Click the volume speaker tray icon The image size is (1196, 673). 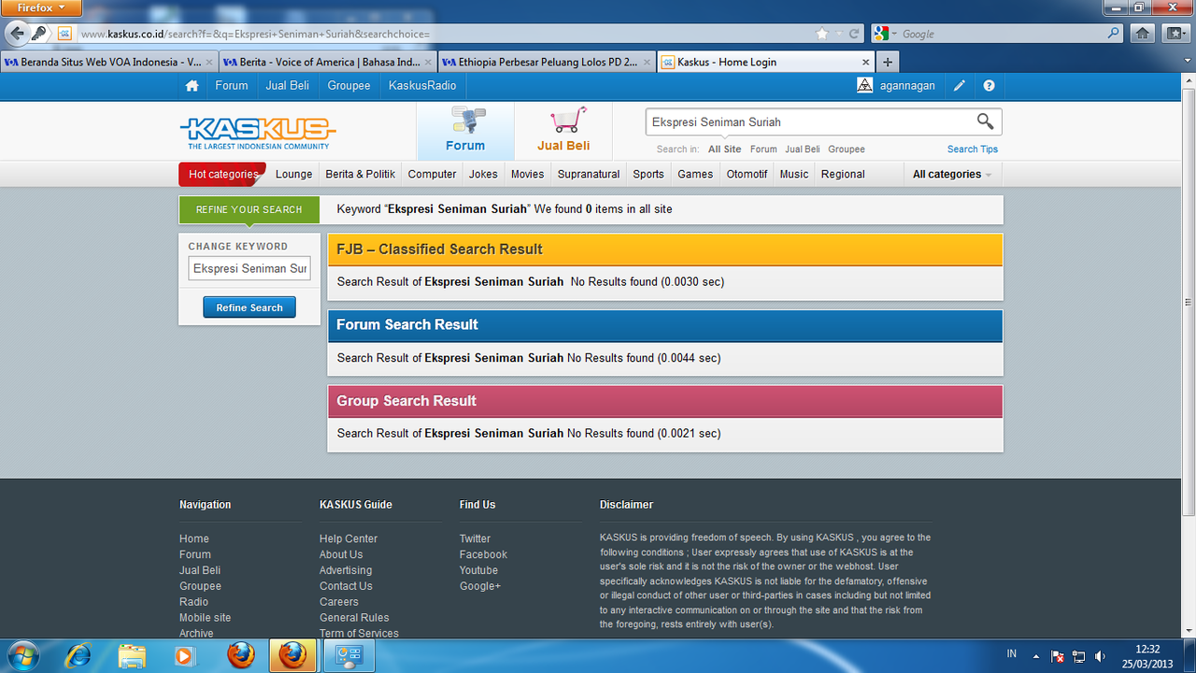tap(1101, 656)
